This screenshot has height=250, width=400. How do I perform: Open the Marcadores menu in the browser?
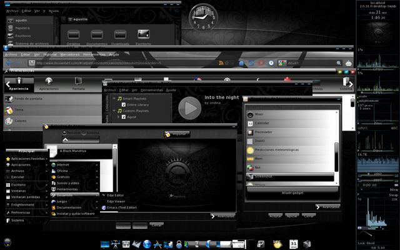pos(70,54)
